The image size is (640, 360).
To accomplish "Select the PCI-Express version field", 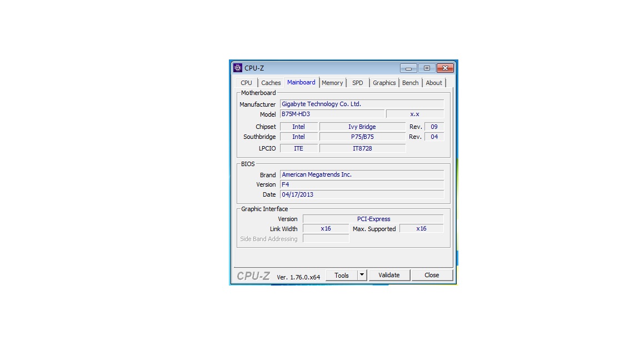I will (x=373, y=219).
